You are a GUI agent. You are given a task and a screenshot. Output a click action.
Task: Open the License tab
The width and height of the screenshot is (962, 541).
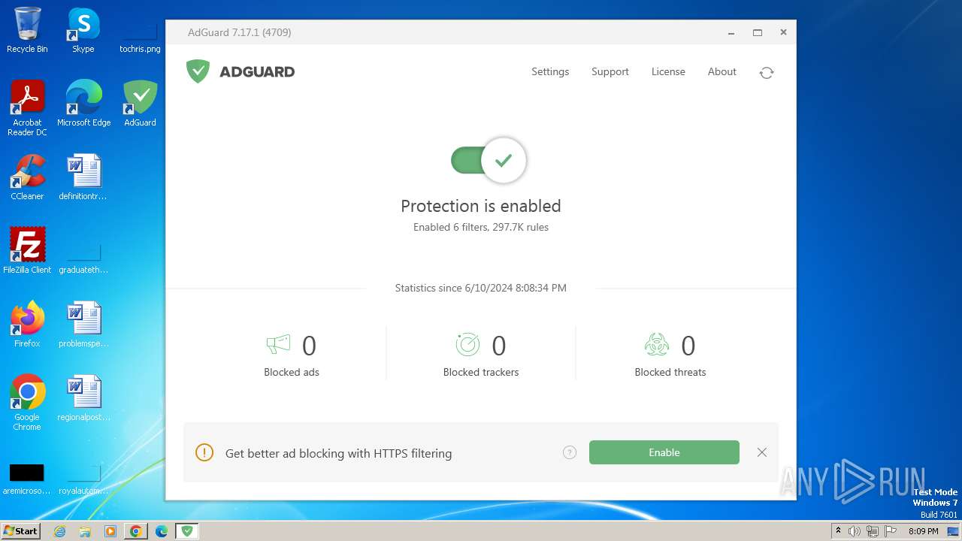point(668,72)
